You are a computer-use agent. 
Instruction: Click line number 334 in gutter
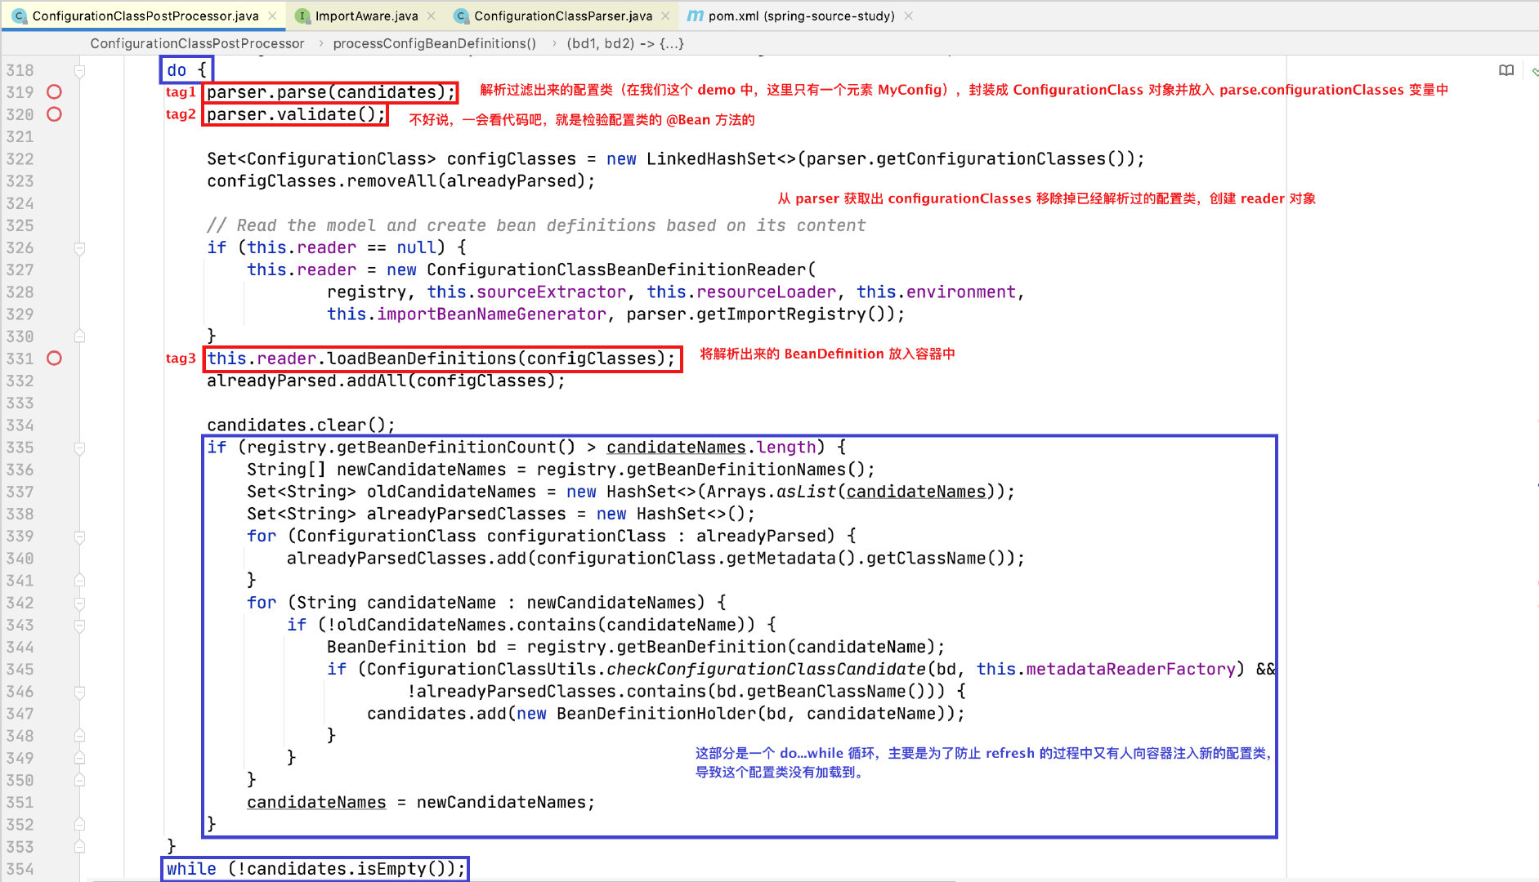coord(20,425)
